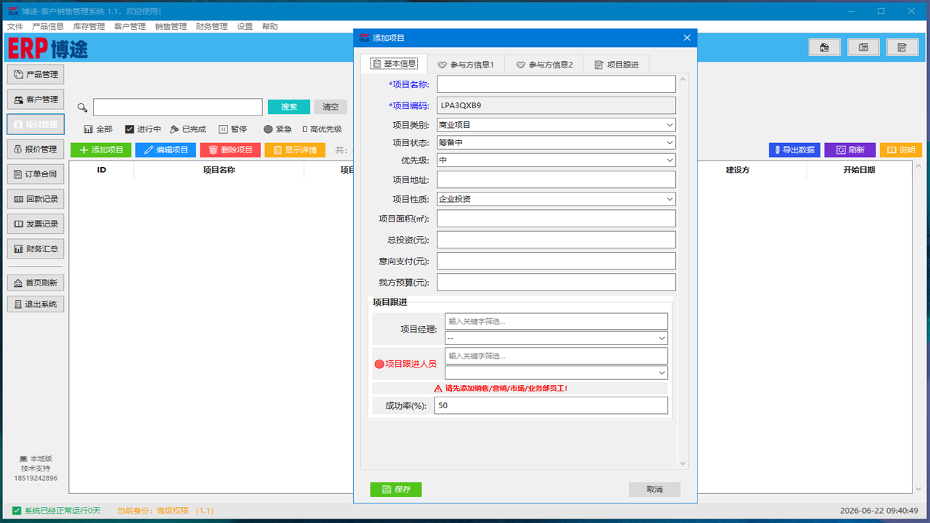Click the 取消 button in the dialog
This screenshot has height=523, width=930.
[x=655, y=490]
